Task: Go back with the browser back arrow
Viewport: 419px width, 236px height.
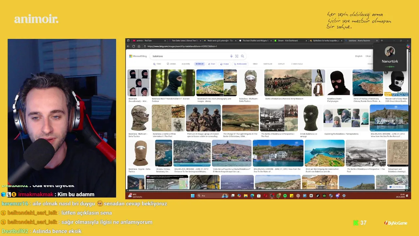Action: point(128,46)
